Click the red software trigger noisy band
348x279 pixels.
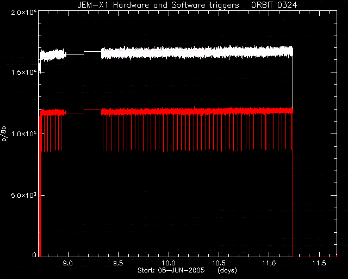[197, 111]
